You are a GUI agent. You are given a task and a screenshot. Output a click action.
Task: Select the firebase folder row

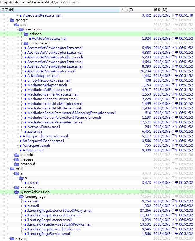pos(97,159)
